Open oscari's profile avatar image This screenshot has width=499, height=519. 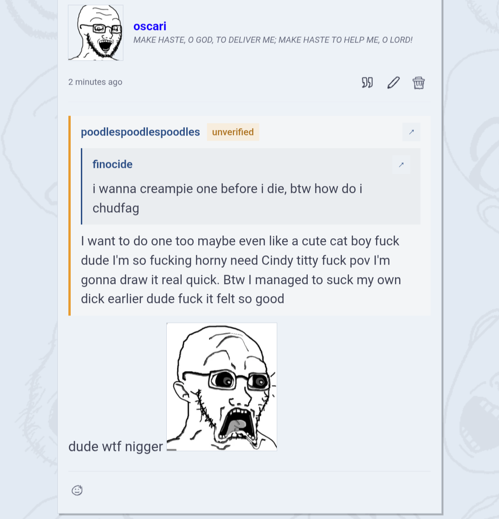(x=96, y=33)
